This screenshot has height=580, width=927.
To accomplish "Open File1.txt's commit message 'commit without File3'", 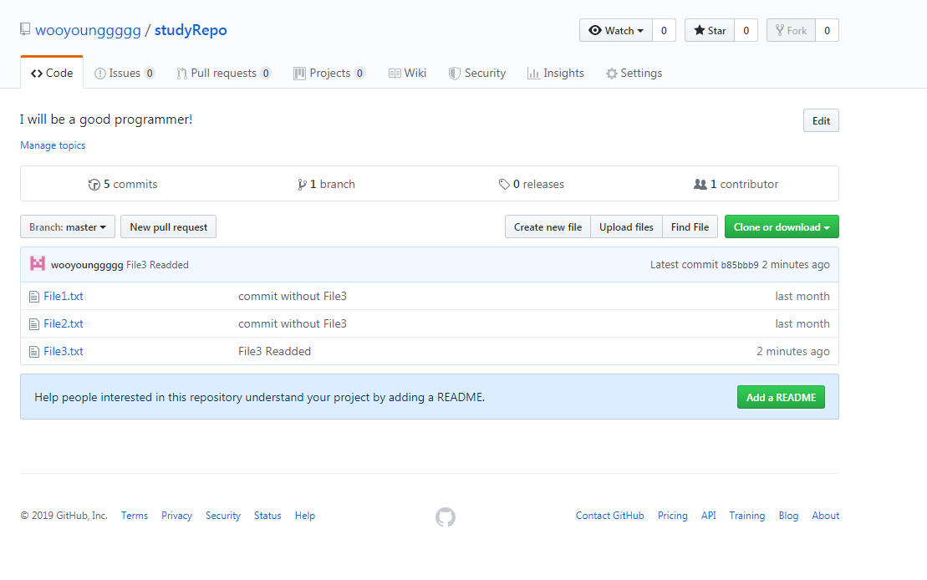I will pos(293,296).
